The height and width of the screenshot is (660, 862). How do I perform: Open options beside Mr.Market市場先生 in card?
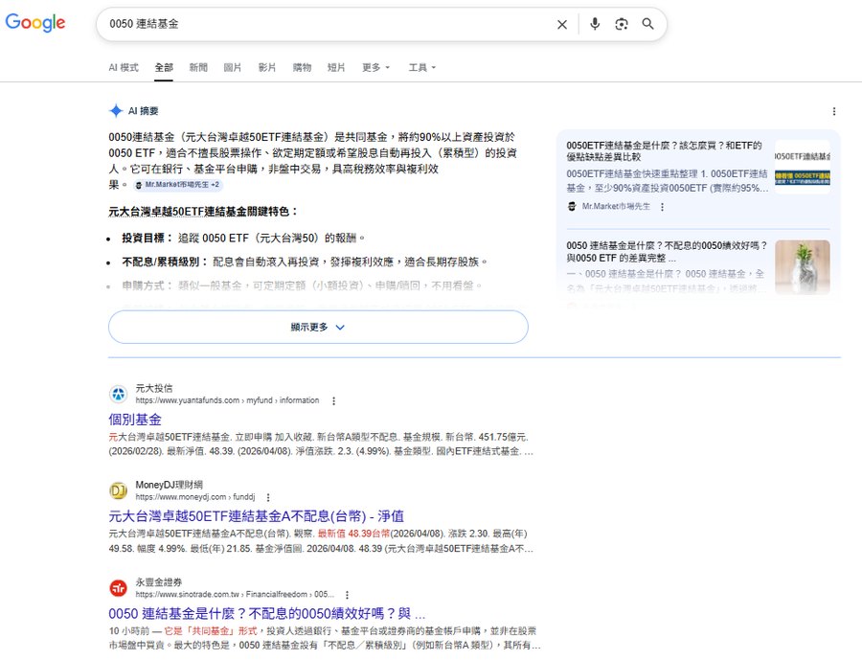click(663, 207)
